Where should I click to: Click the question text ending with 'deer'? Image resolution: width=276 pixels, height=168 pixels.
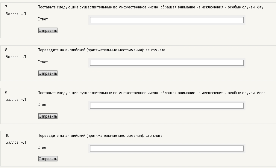point(151,93)
